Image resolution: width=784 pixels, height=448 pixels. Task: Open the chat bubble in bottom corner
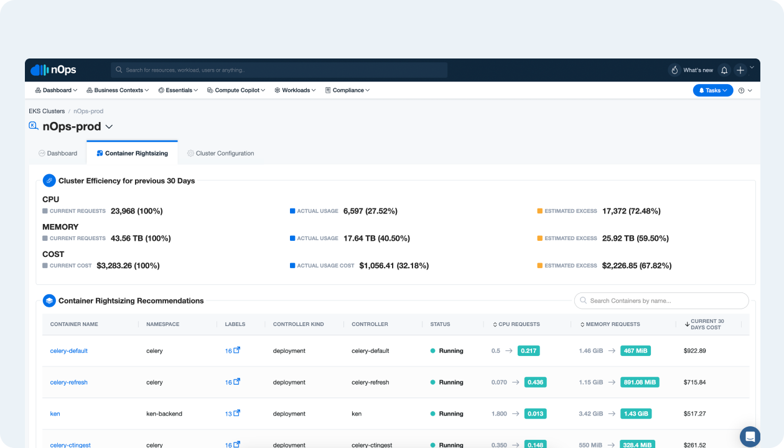[750, 437]
